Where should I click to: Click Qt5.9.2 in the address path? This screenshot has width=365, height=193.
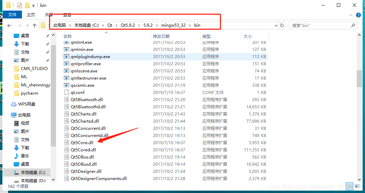click(128, 25)
